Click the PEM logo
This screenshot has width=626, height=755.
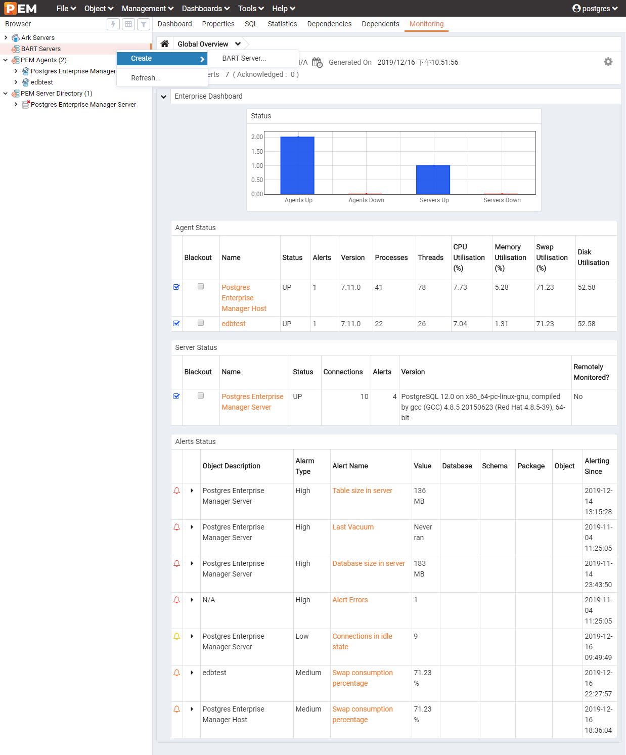coord(21,9)
